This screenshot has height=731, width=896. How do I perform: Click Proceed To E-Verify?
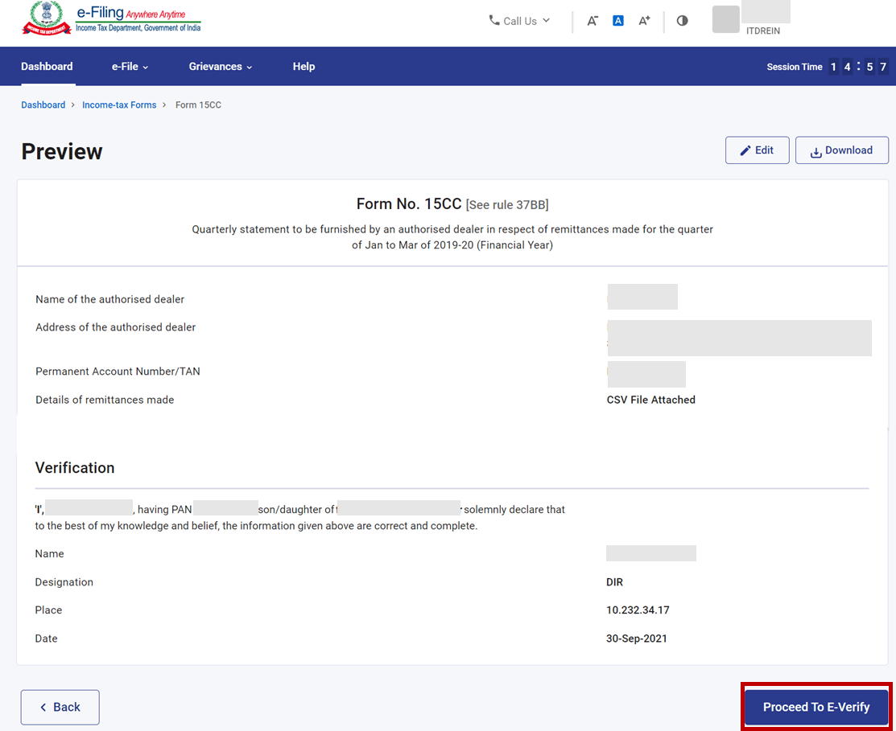tap(815, 707)
